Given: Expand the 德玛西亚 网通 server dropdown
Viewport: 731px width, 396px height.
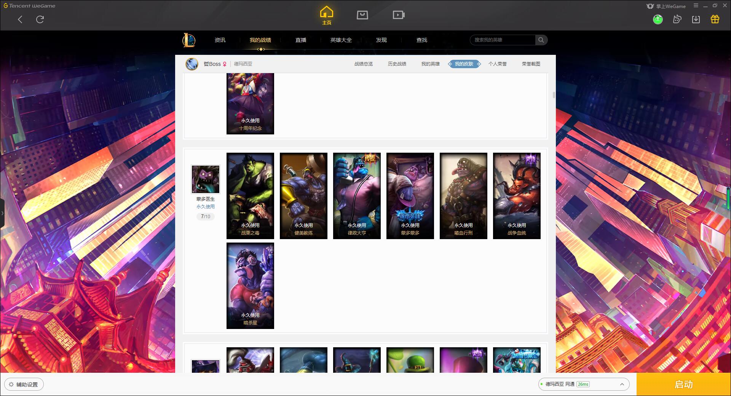Looking at the screenshot, I should [x=584, y=384].
